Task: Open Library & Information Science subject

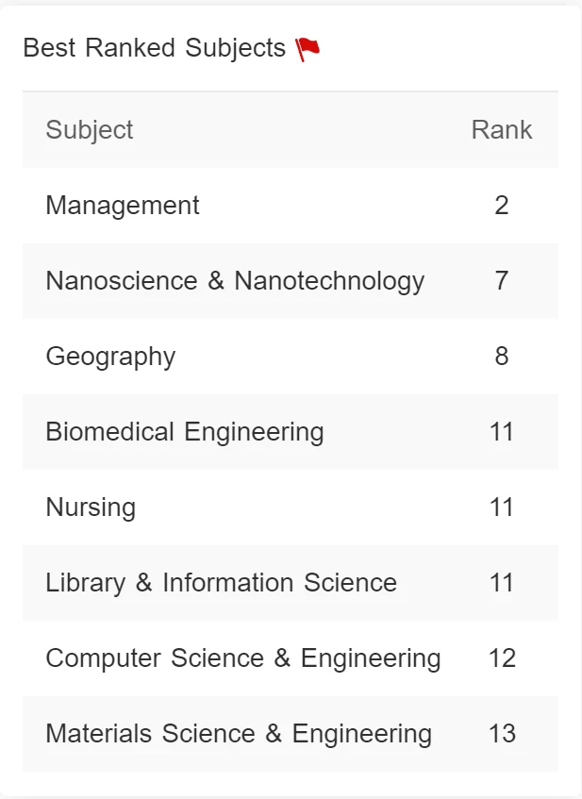Action: 221,582
